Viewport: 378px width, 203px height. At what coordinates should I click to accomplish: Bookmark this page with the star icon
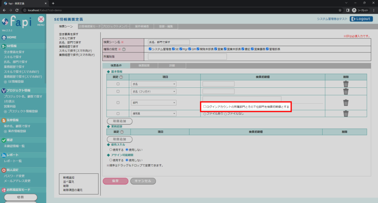point(340,10)
